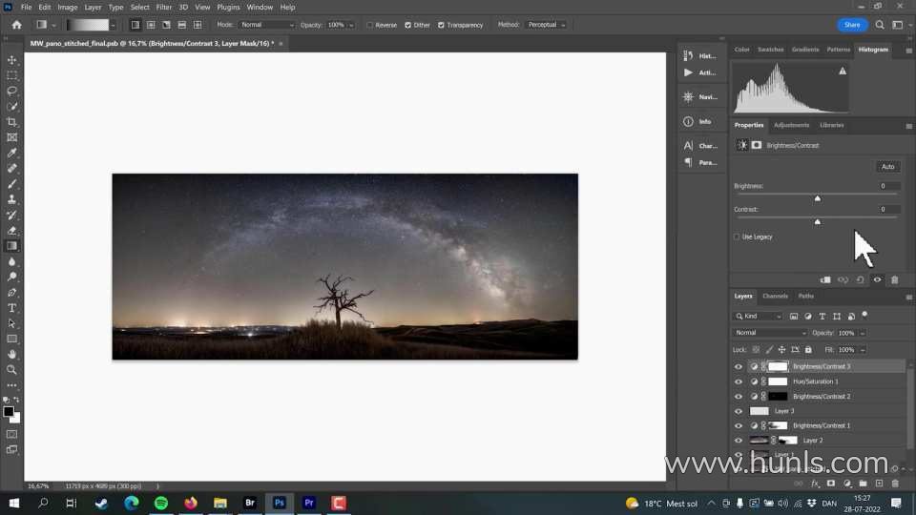
Task: Click the Share button
Action: coord(852,25)
